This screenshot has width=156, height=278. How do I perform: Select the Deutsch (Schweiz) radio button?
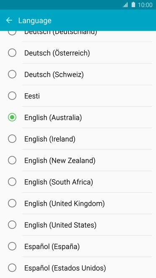pyautogui.click(x=12, y=74)
